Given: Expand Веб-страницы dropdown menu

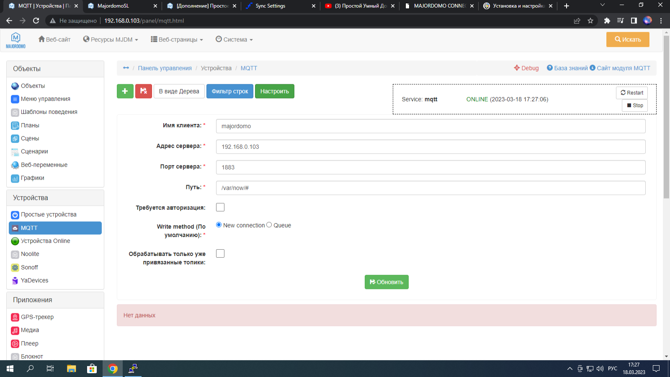Looking at the screenshot, I should tap(177, 39).
